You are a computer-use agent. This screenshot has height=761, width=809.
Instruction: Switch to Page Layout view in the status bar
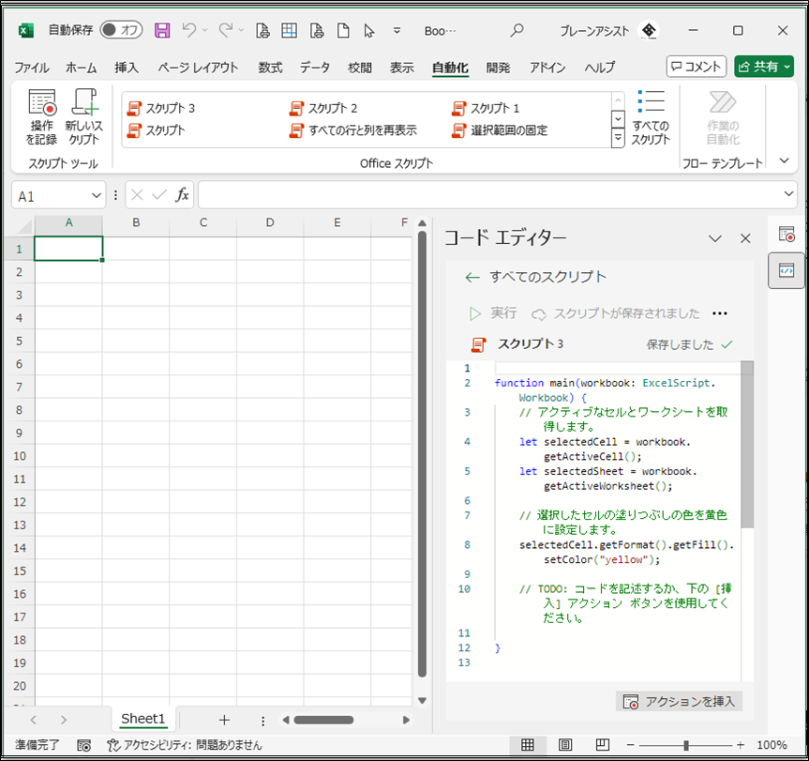coord(565,744)
